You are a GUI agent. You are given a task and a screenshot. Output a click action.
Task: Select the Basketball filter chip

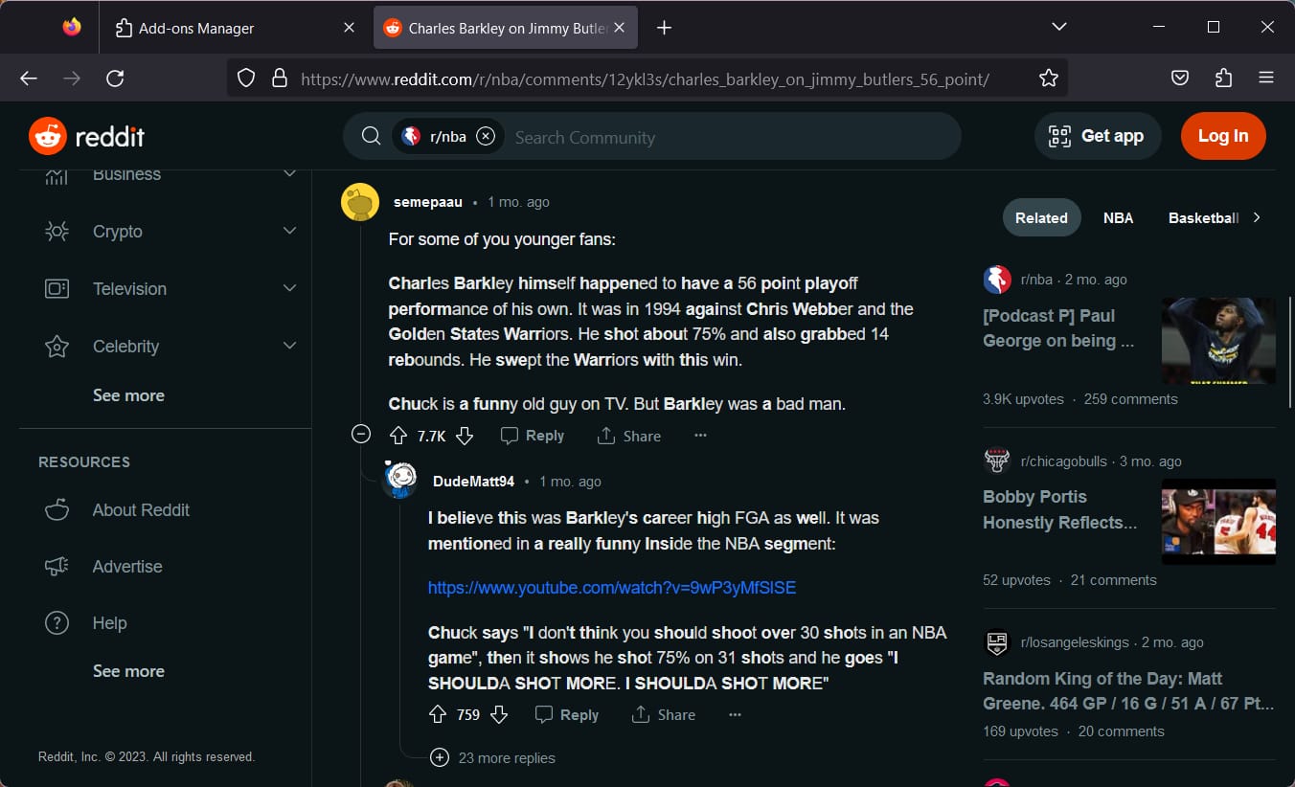1203,217
